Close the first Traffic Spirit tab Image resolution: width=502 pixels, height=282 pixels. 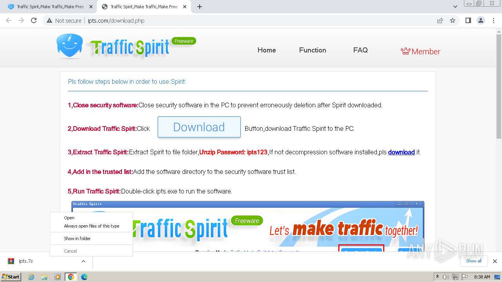click(91, 7)
